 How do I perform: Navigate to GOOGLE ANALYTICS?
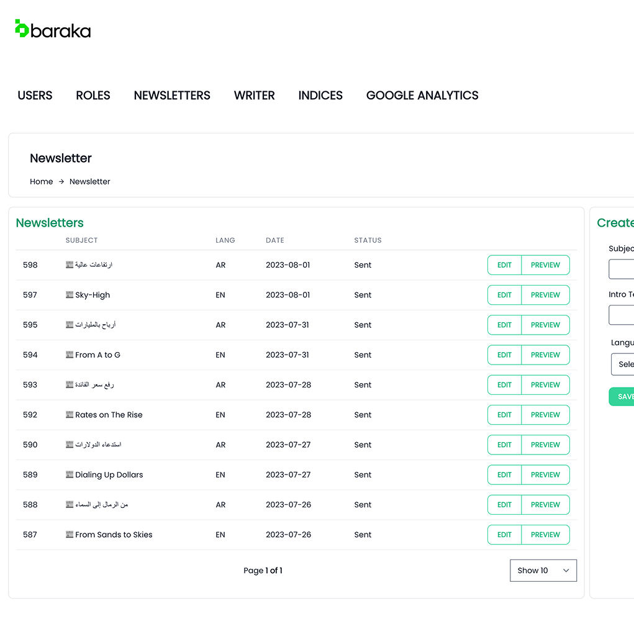(x=422, y=96)
